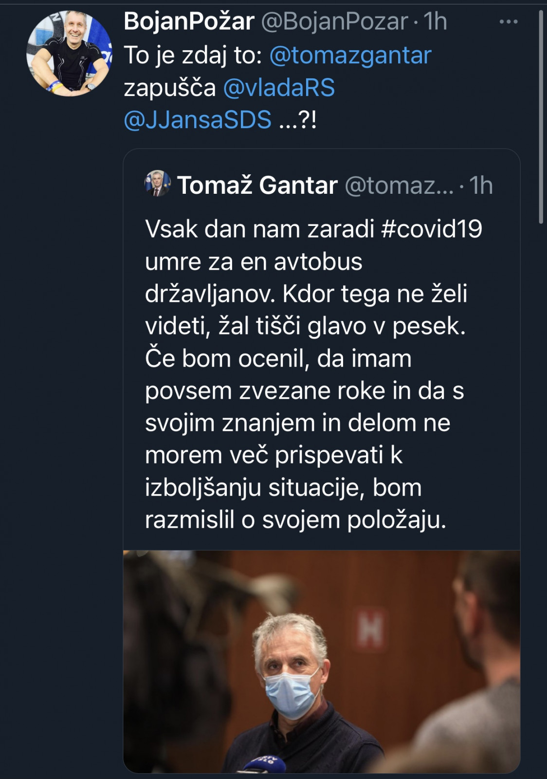This screenshot has height=779, width=547.
Task: Click the line 'razmislil o svojem položaju.'
Action: click(295, 520)
